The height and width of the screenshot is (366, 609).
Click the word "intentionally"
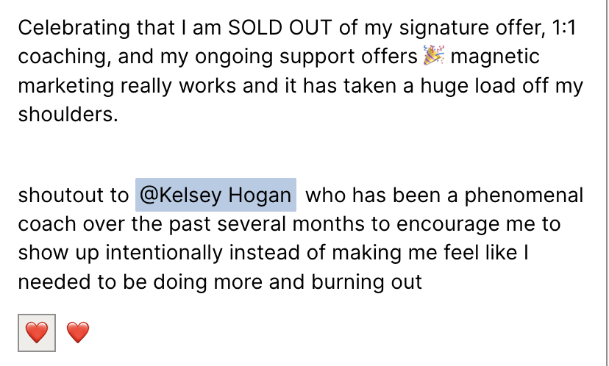pos(164,253)
